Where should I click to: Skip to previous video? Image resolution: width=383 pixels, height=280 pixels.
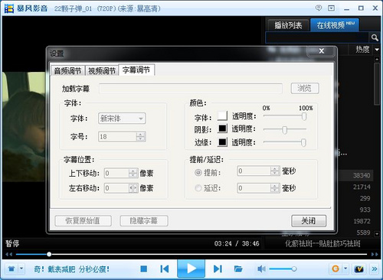[165, 269]
